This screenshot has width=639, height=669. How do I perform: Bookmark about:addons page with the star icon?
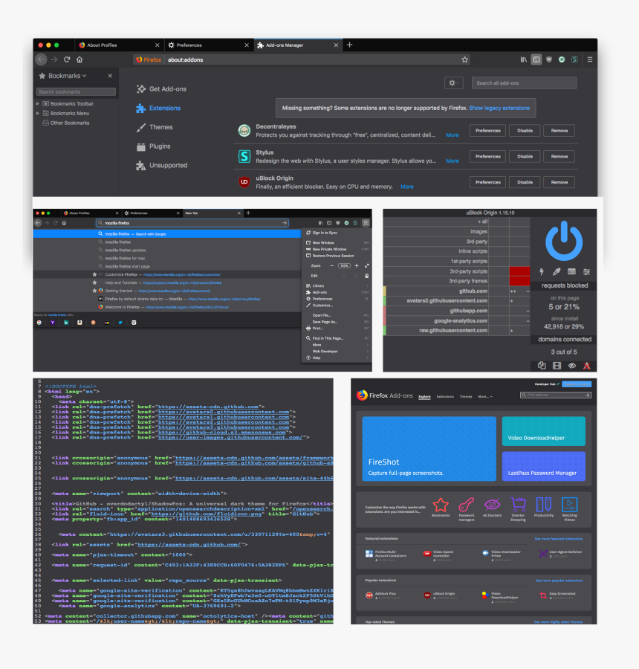(465, 59)
